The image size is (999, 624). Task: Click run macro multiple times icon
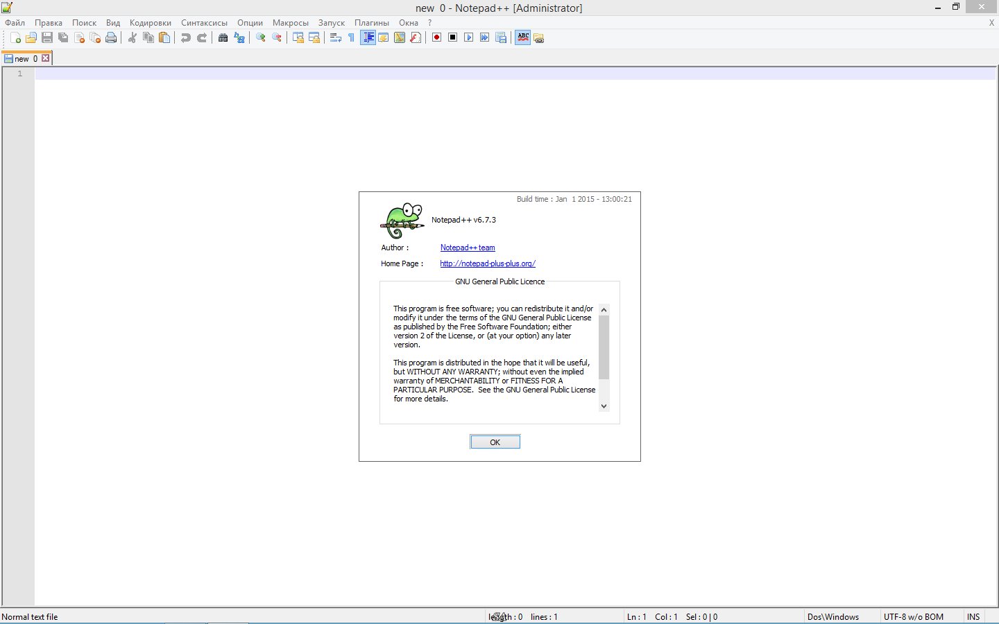[485, 37]
